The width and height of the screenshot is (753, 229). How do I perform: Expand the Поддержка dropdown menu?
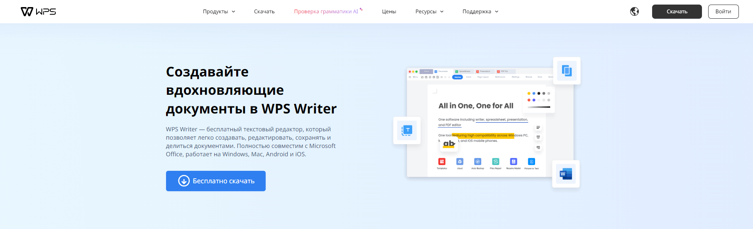pyautogui.click(x=480, y=12)
